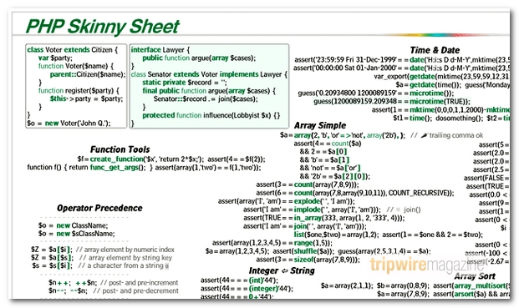Click 'public function argue(array $cases);' line

(x=199, y=58)
